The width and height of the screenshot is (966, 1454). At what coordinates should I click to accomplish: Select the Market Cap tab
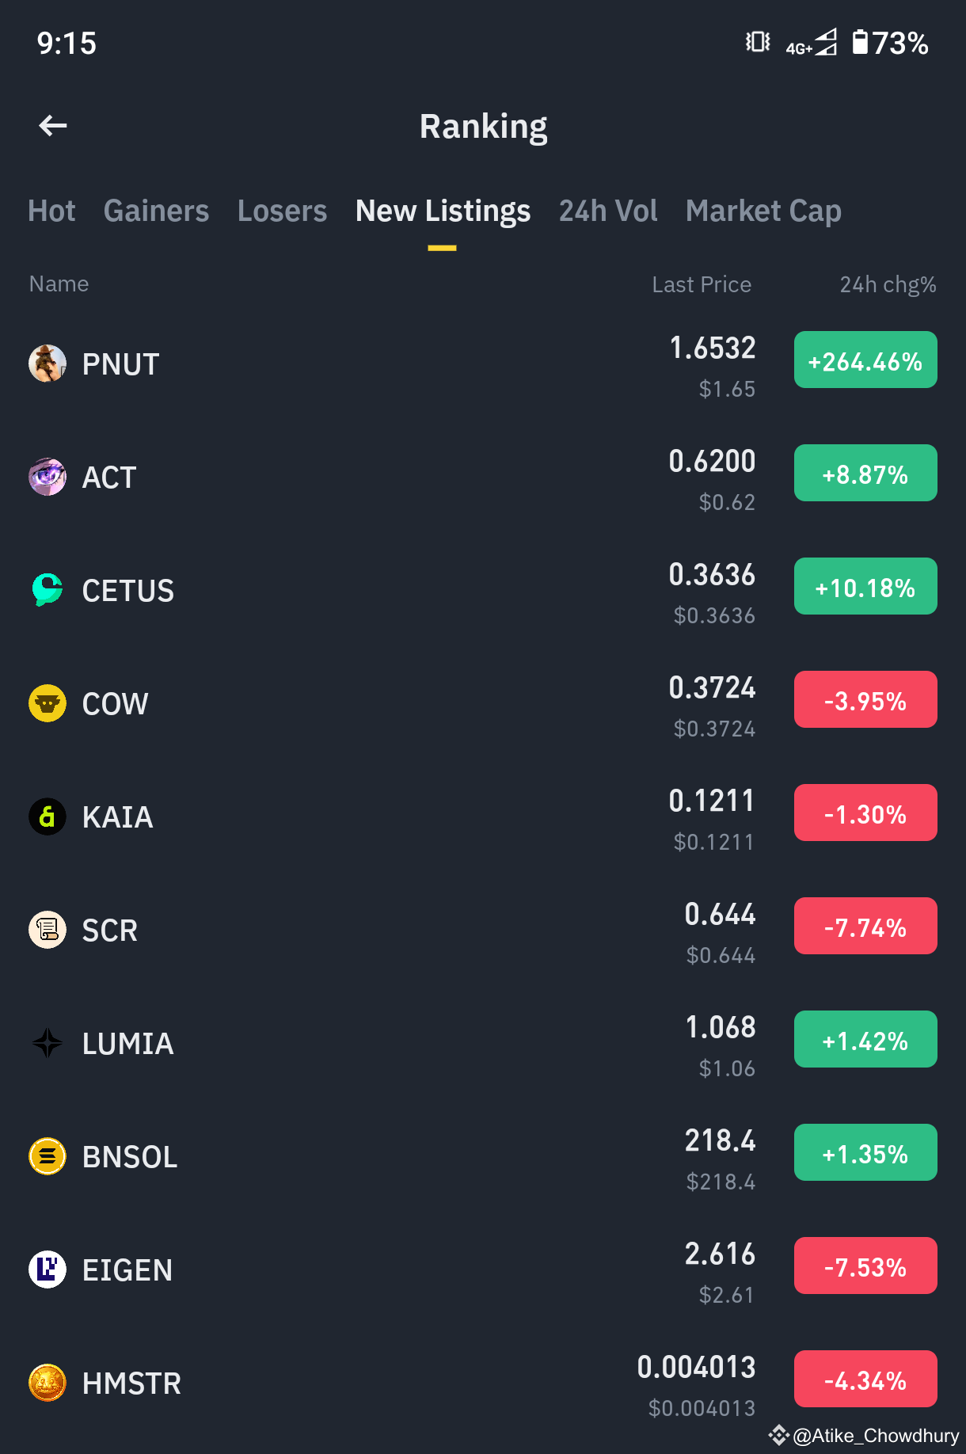(763, 211)
